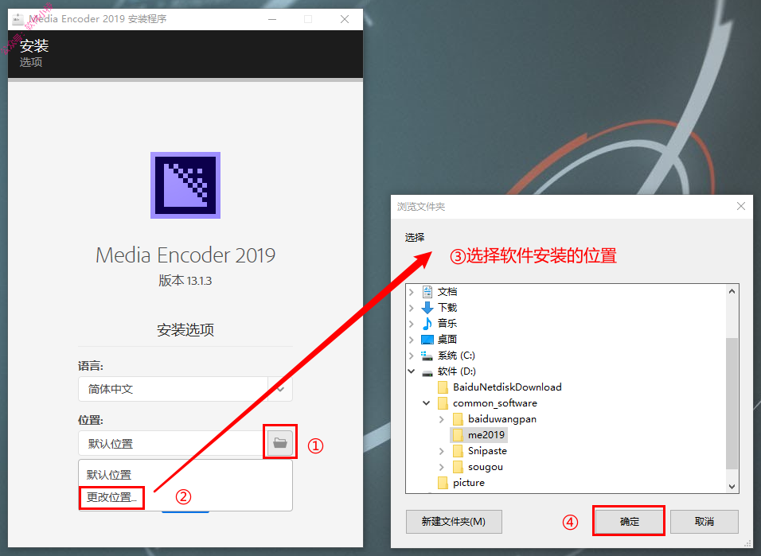
Task: Click the sougou folder icon
Action: [x=458, y=467]
